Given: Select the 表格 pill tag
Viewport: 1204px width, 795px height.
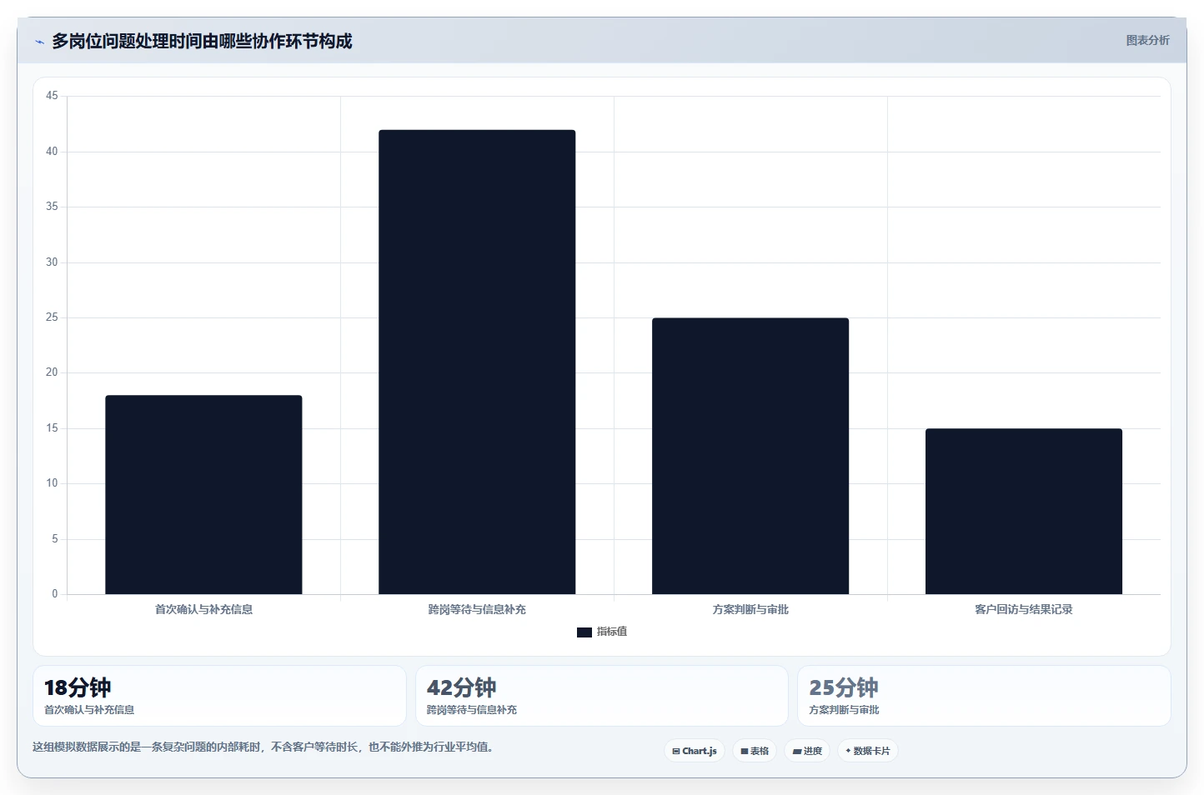Looking at the screenshot, I should (x=755, y=751).
